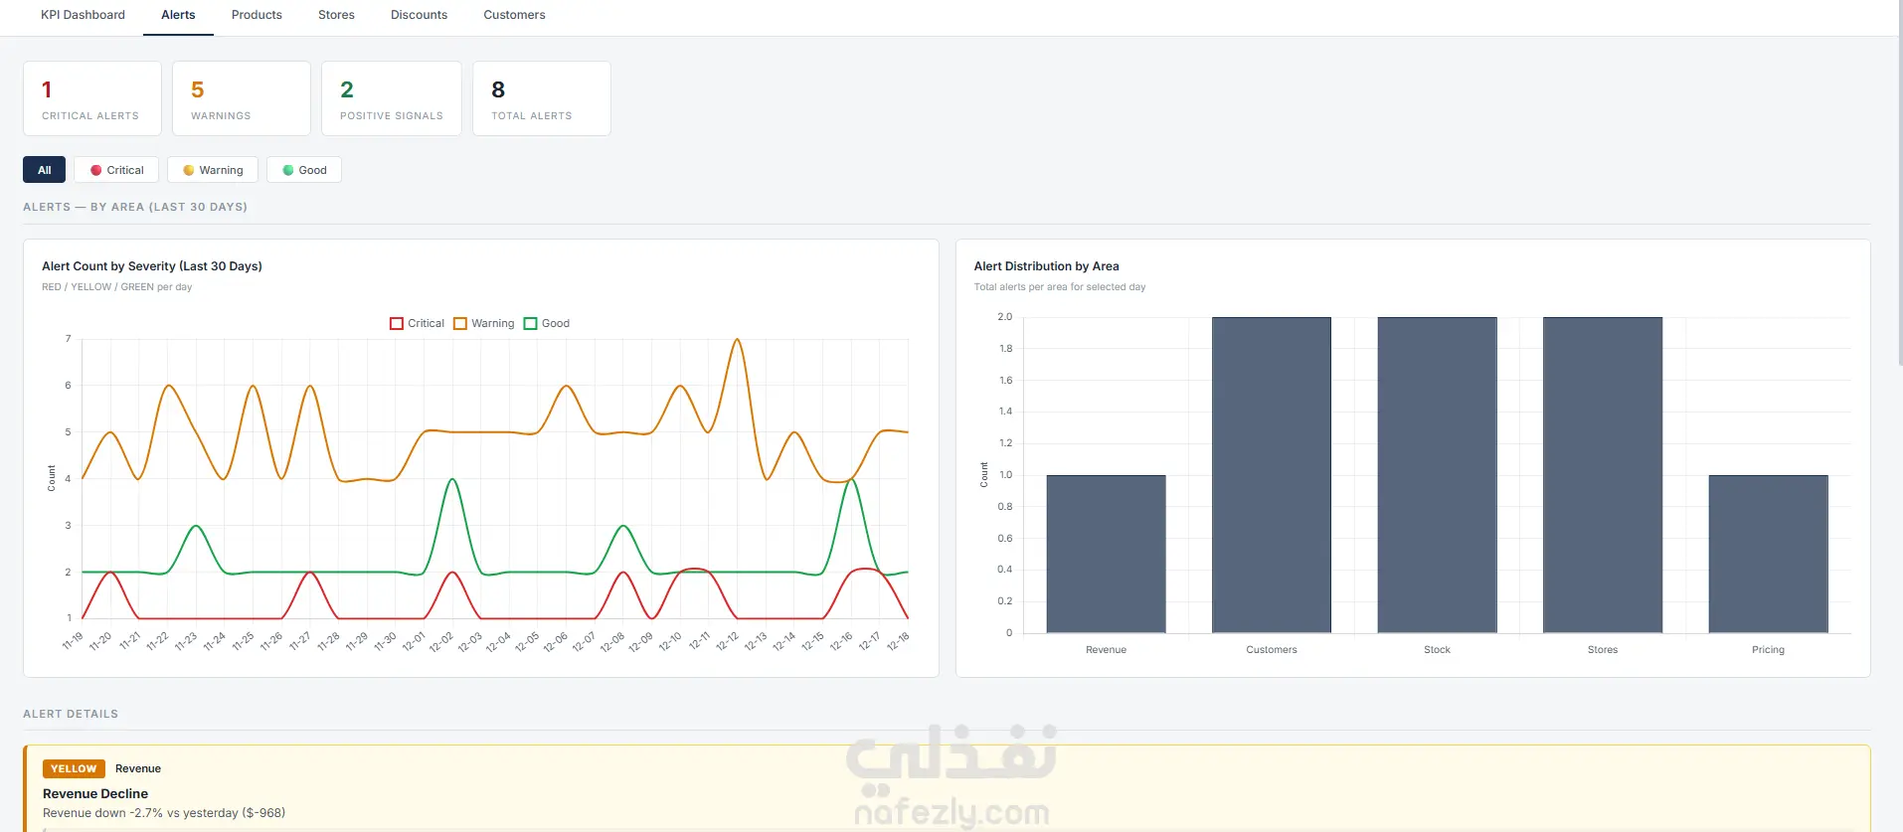This screenshot has width=1903, height=832.
Task: Click the 12-18 date label on axis
Action: tap(898, 640)
